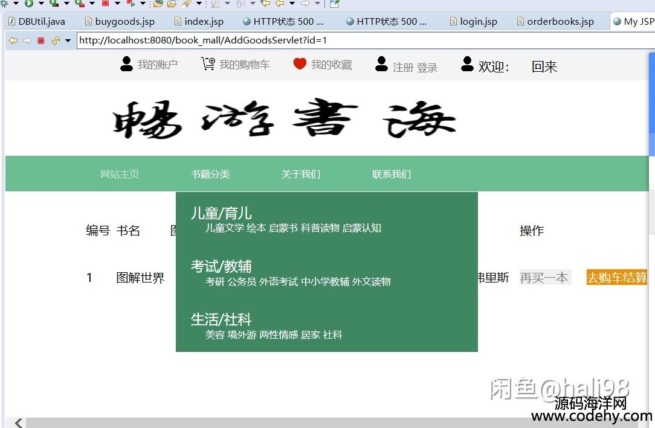Viewport: 655px width, 428px height.
Task: Go to 网站主页 in the green nav bar
Action: pos(120,174)
